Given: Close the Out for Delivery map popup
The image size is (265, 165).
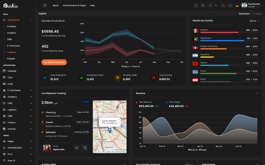Looking at the screenshot, I should (119, 119).
